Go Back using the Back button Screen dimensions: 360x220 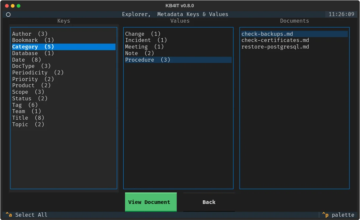[209, 202]
